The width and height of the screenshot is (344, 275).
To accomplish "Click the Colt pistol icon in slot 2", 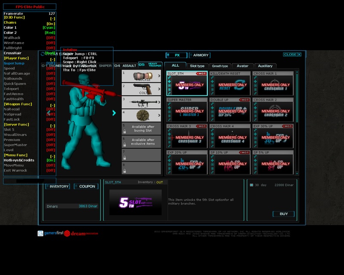I will tap(143, 89).
